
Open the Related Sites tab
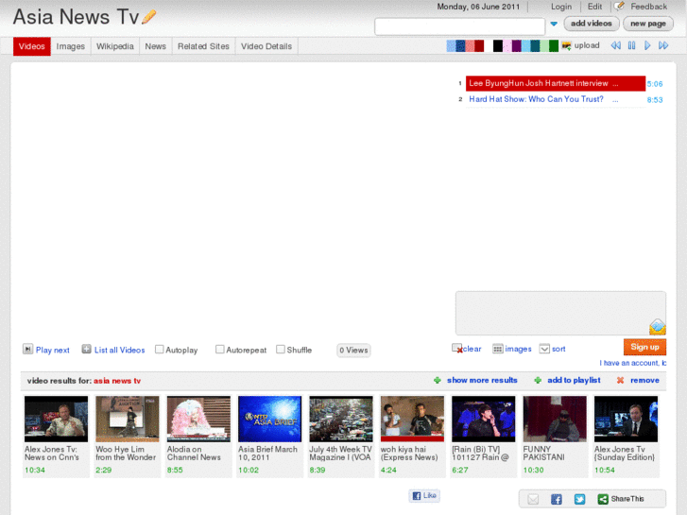[x=203, y=46]
